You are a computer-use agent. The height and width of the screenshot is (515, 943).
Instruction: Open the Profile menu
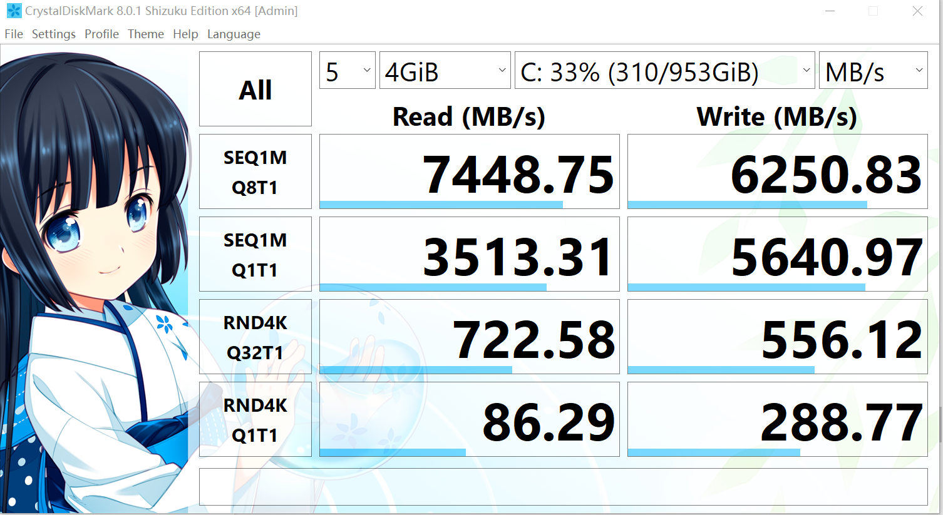coord(101,34)
